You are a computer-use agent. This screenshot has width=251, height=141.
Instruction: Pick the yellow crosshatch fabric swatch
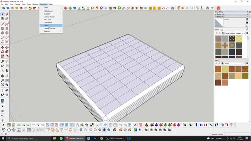pyautogui.click(x=239, y=38)
